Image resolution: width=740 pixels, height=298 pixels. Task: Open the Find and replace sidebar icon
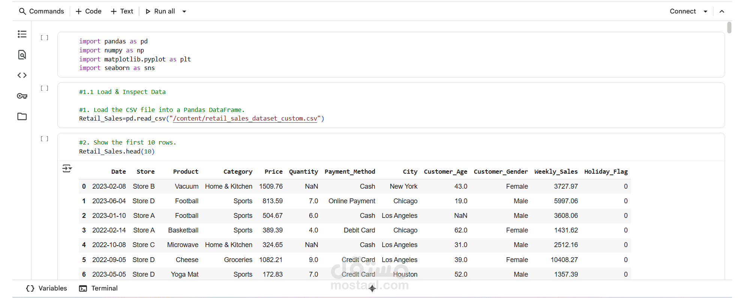22,55
